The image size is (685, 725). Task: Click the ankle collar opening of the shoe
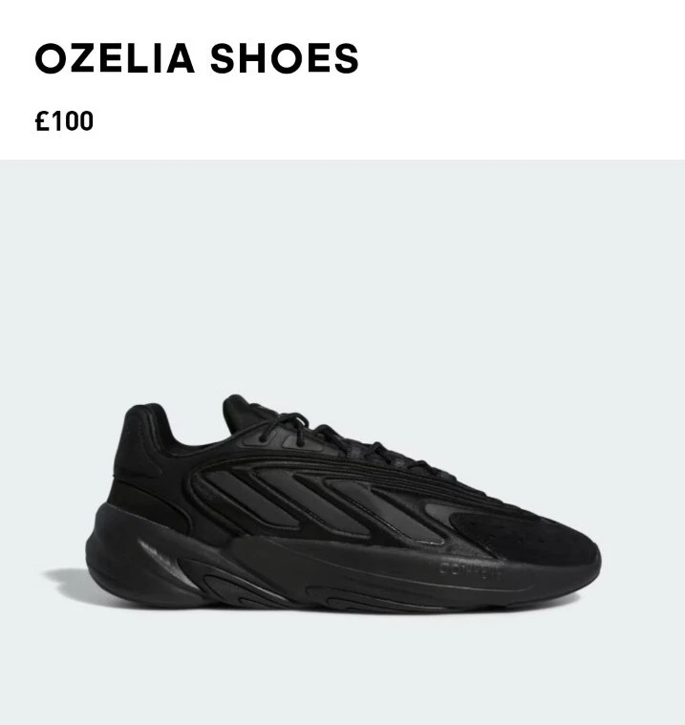[197, 428]
